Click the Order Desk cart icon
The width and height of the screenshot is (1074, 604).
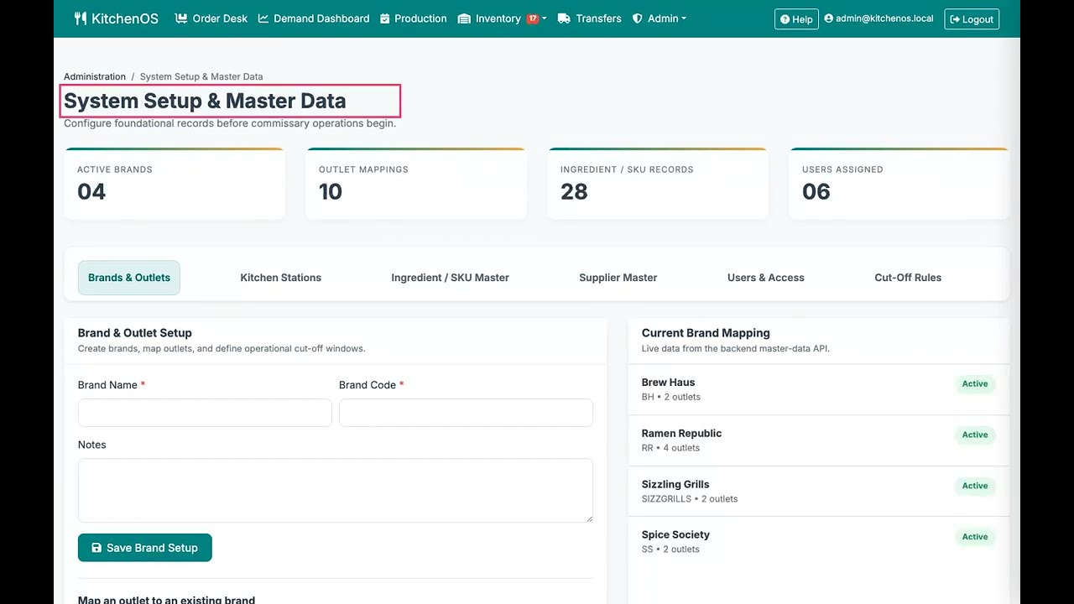click(x=181, y=18)
